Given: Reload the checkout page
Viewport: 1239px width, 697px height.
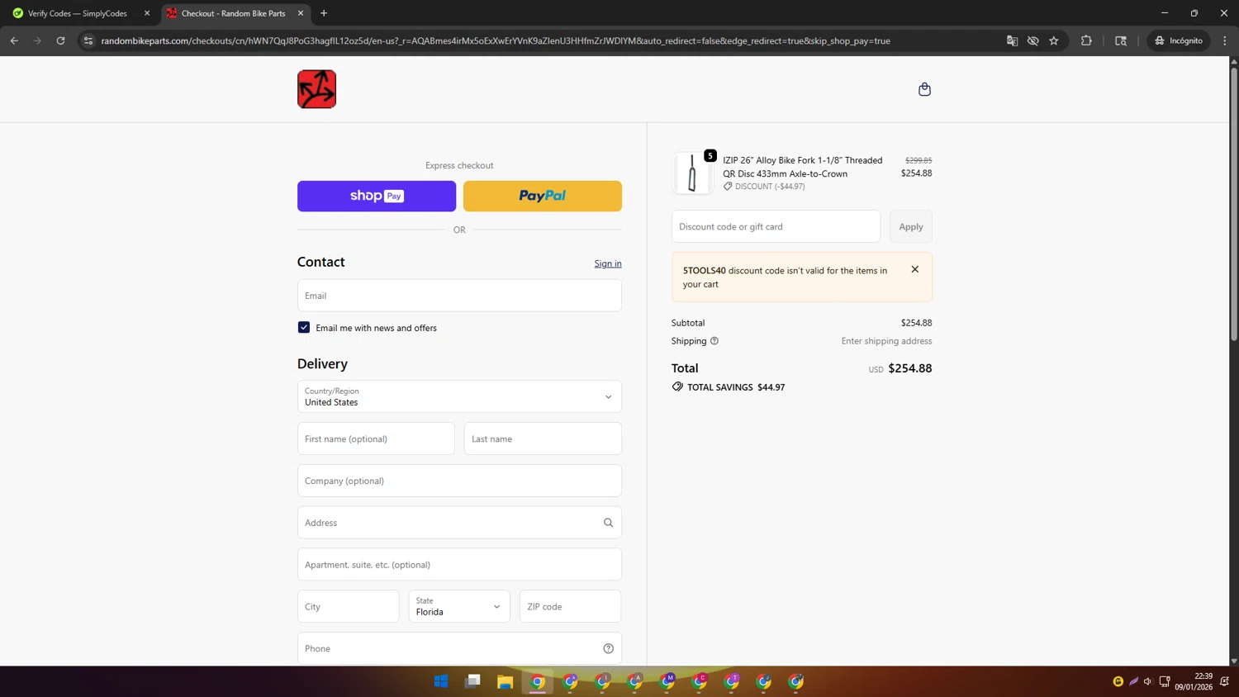Looking at the screenshot, I should coord(60,40).
